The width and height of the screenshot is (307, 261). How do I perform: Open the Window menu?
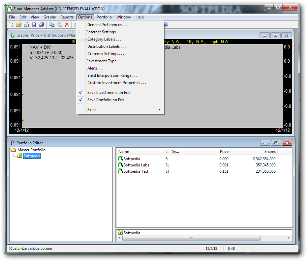pos(124,17)
